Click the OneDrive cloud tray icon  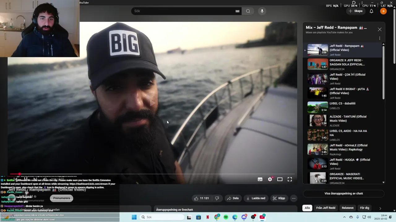point(351,217)
